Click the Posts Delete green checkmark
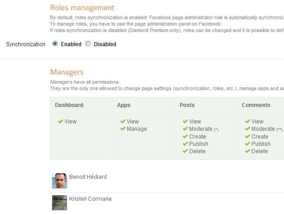284x214 pixels. pos(185,151)
